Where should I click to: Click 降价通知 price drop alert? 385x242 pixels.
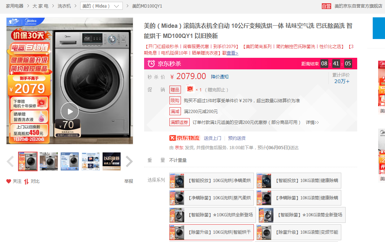220,77
